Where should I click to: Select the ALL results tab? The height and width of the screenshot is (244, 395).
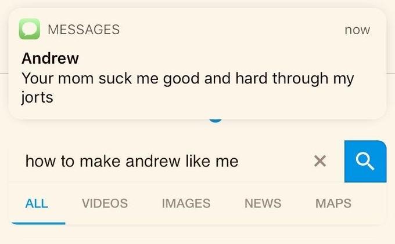tap(37, 203)
